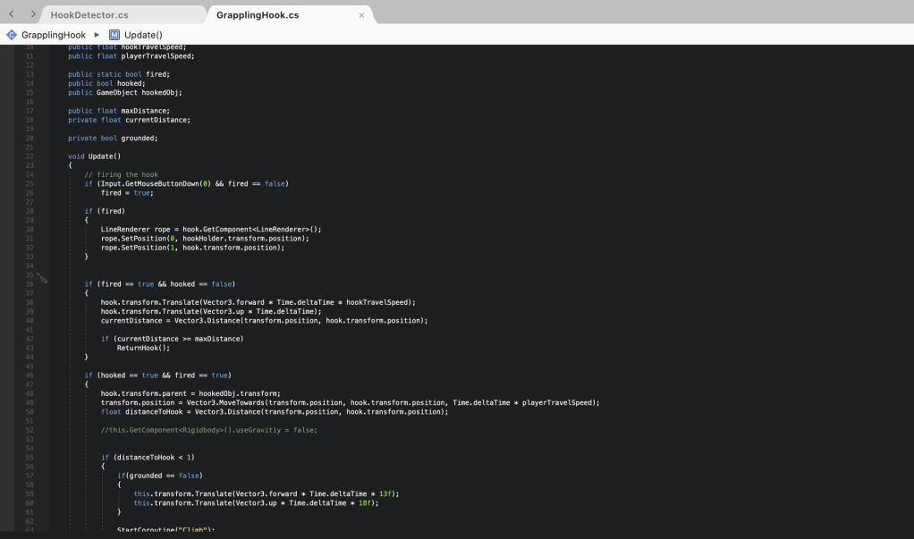Viewport: 914px width, 539px height.
Task: Click the GrapplingHook class icon in breadcrumb
Action: click(12, 35)
